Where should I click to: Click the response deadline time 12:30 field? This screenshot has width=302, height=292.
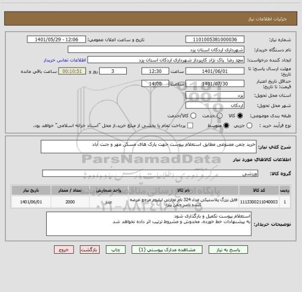(155, 71)
